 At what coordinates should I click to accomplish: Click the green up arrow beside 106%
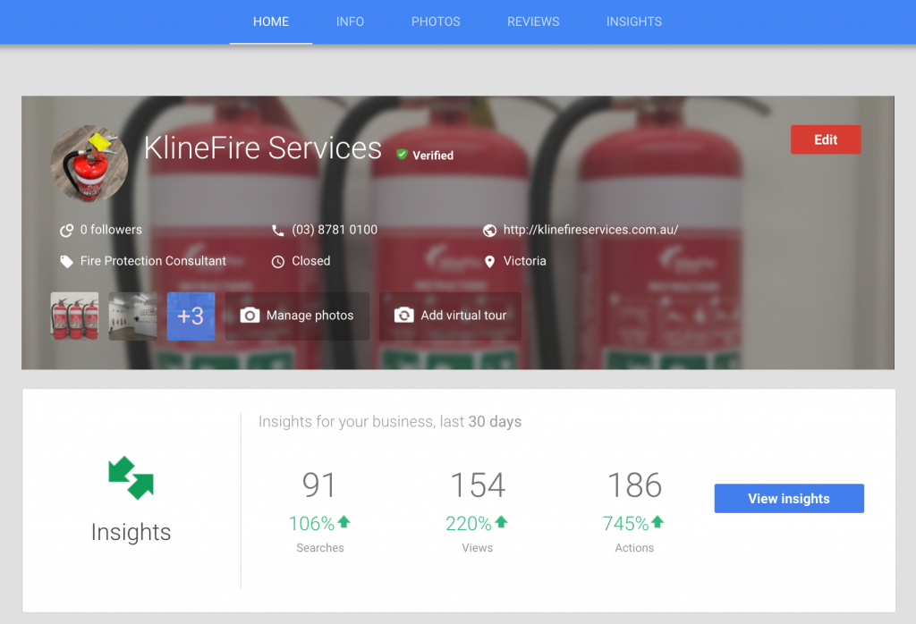coord(343,522)
